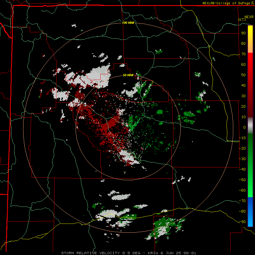The height and width of the screenshot is (255, 255).
Task: Click the -20 value on velocity scale
Action: [242, 148]
